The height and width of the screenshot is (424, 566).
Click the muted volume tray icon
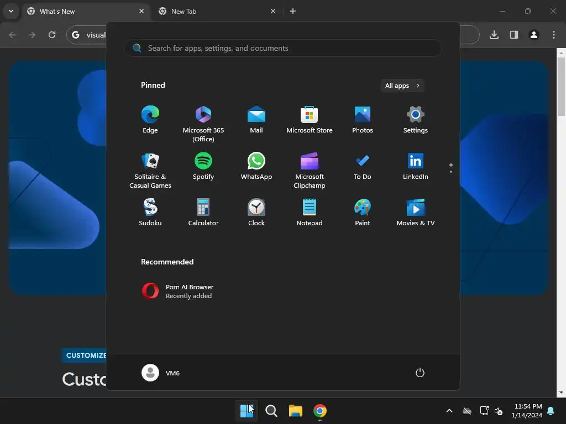(499, 411)
